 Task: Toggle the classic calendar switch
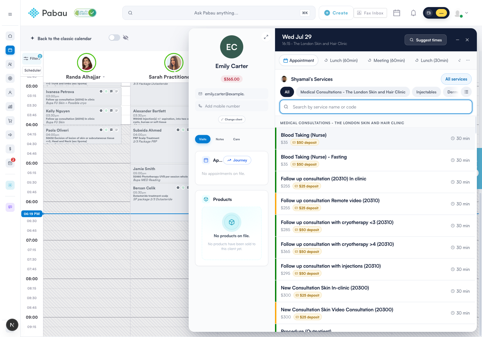point(114,38)
